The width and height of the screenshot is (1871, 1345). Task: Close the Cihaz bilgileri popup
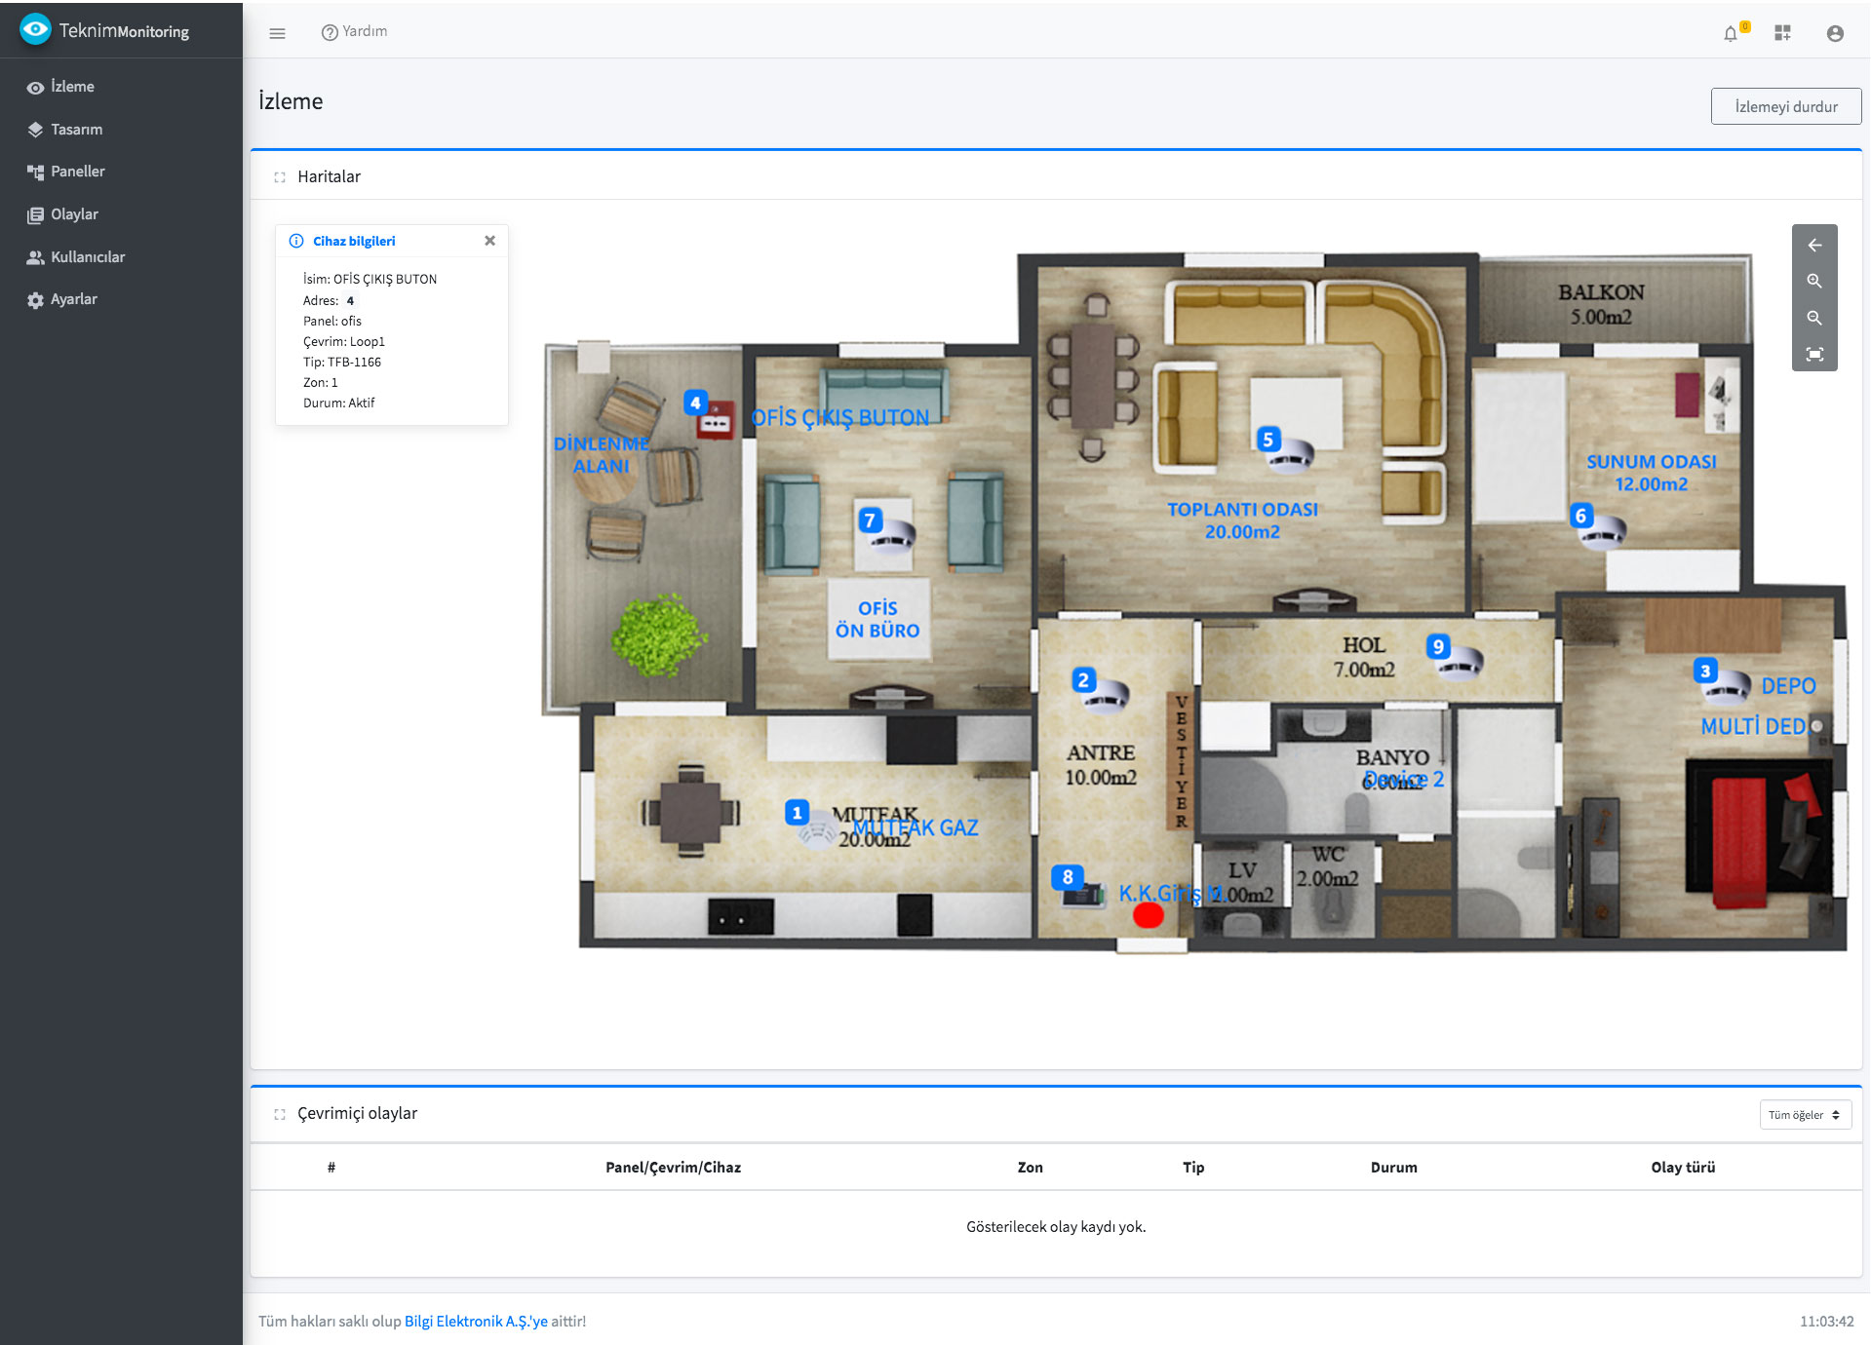click(489, 240)
